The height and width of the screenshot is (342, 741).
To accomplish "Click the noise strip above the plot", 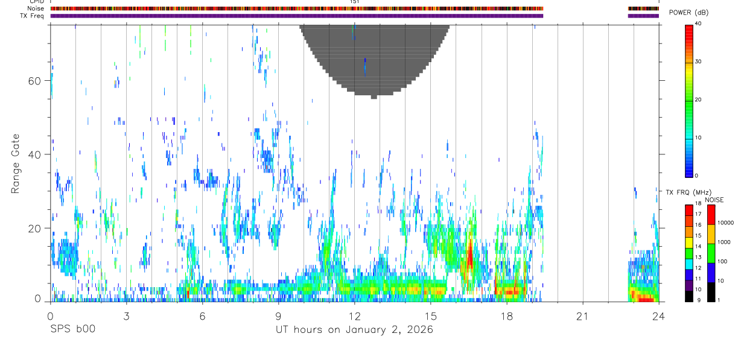I will pos(297,8).
